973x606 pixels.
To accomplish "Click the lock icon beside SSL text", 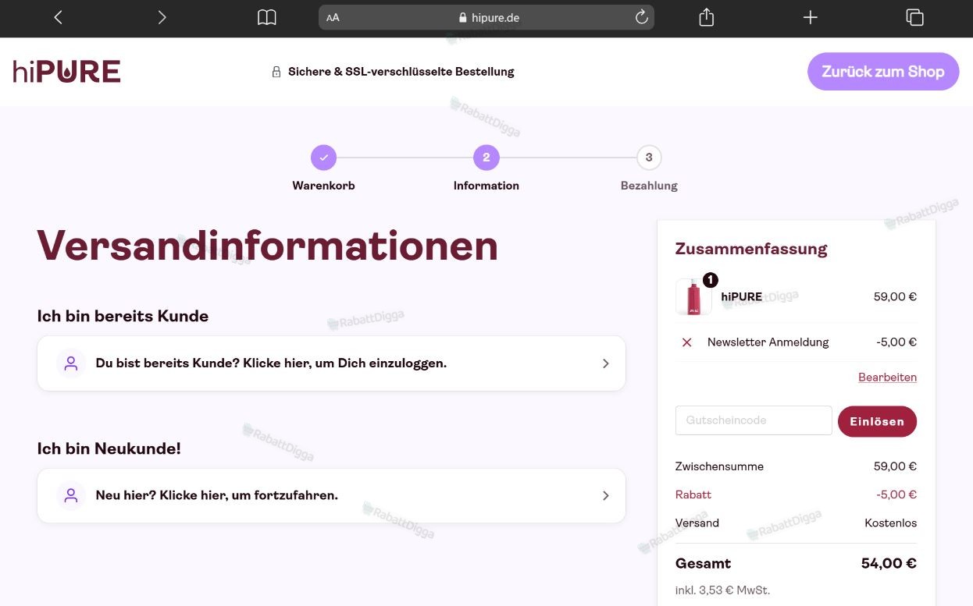I will pos(276,72).
